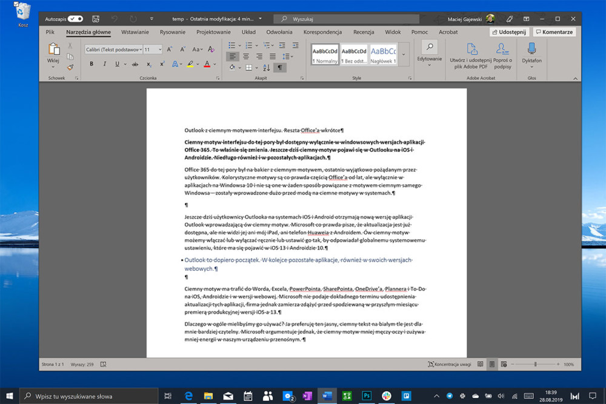Increase font size with larger A icon
This screenshot has height=404, width=606.
(x=170, y=50)
